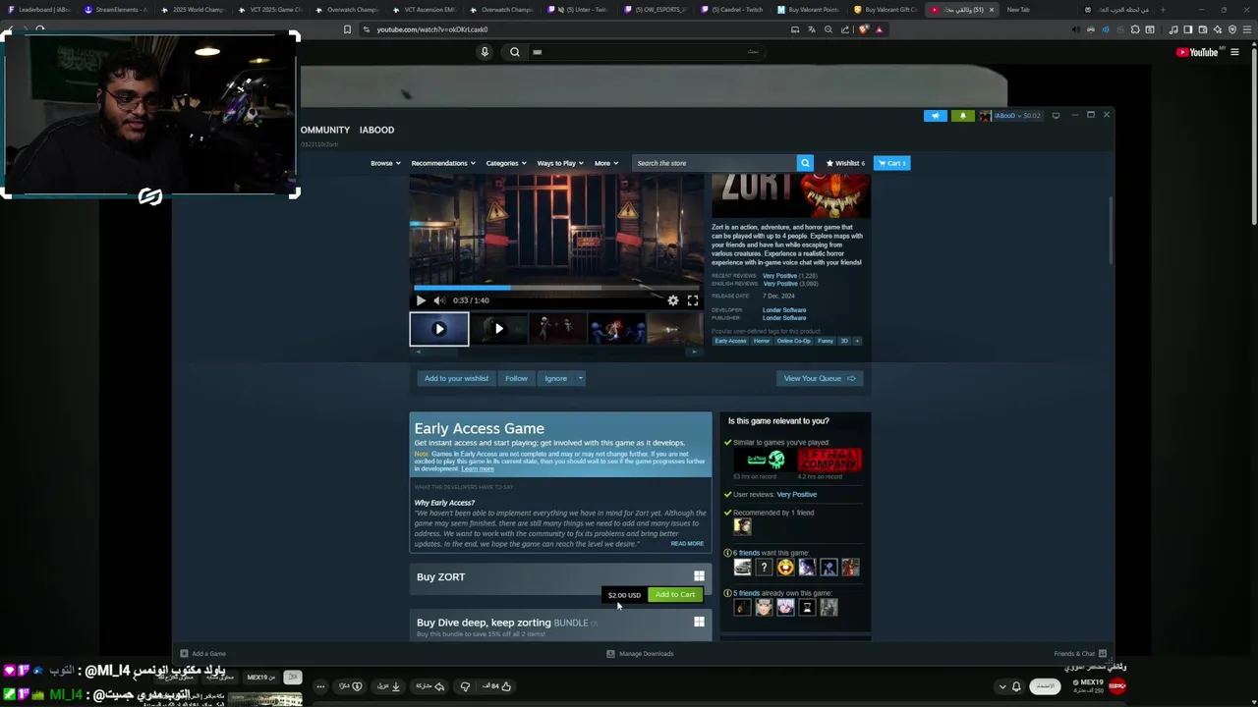
Task: Open the Steam Cart
Action: pos(892,163)
